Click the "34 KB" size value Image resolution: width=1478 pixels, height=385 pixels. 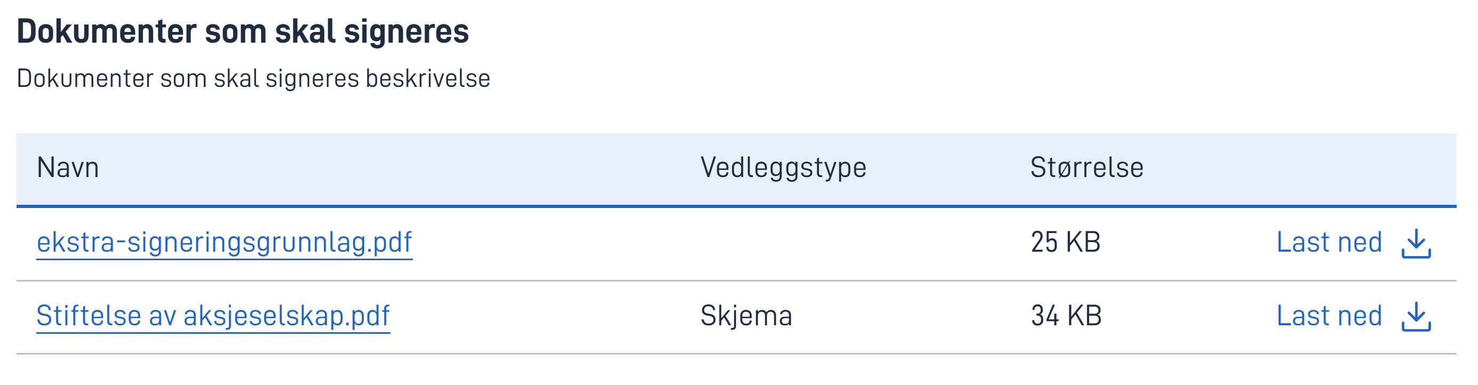[x=1066, y=316]
